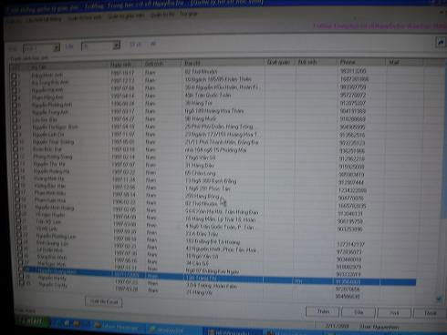
Task: Open the Quản lý giáo viên menu
Action: point(126,16)
